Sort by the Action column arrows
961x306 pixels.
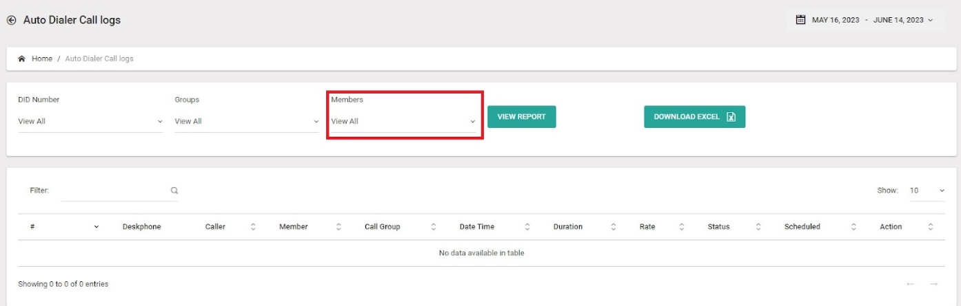931,227
